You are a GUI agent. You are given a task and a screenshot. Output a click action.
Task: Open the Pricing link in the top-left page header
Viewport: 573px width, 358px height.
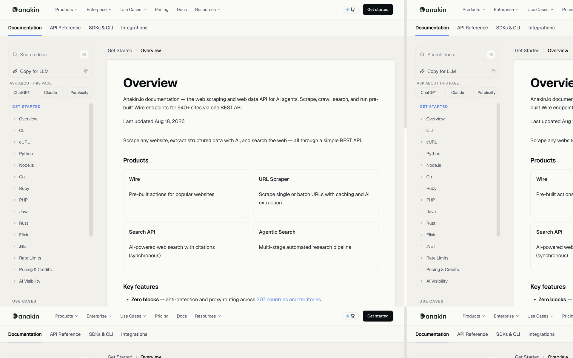click(162, 10)
